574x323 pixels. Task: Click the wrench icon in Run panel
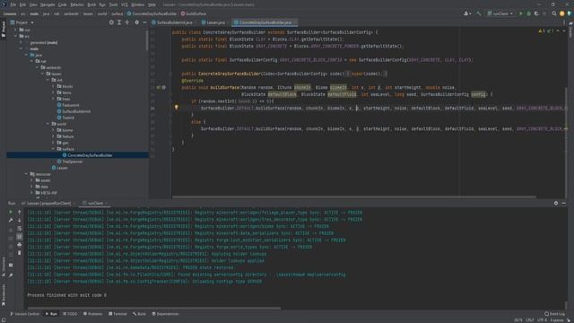[x=11, y=220]
